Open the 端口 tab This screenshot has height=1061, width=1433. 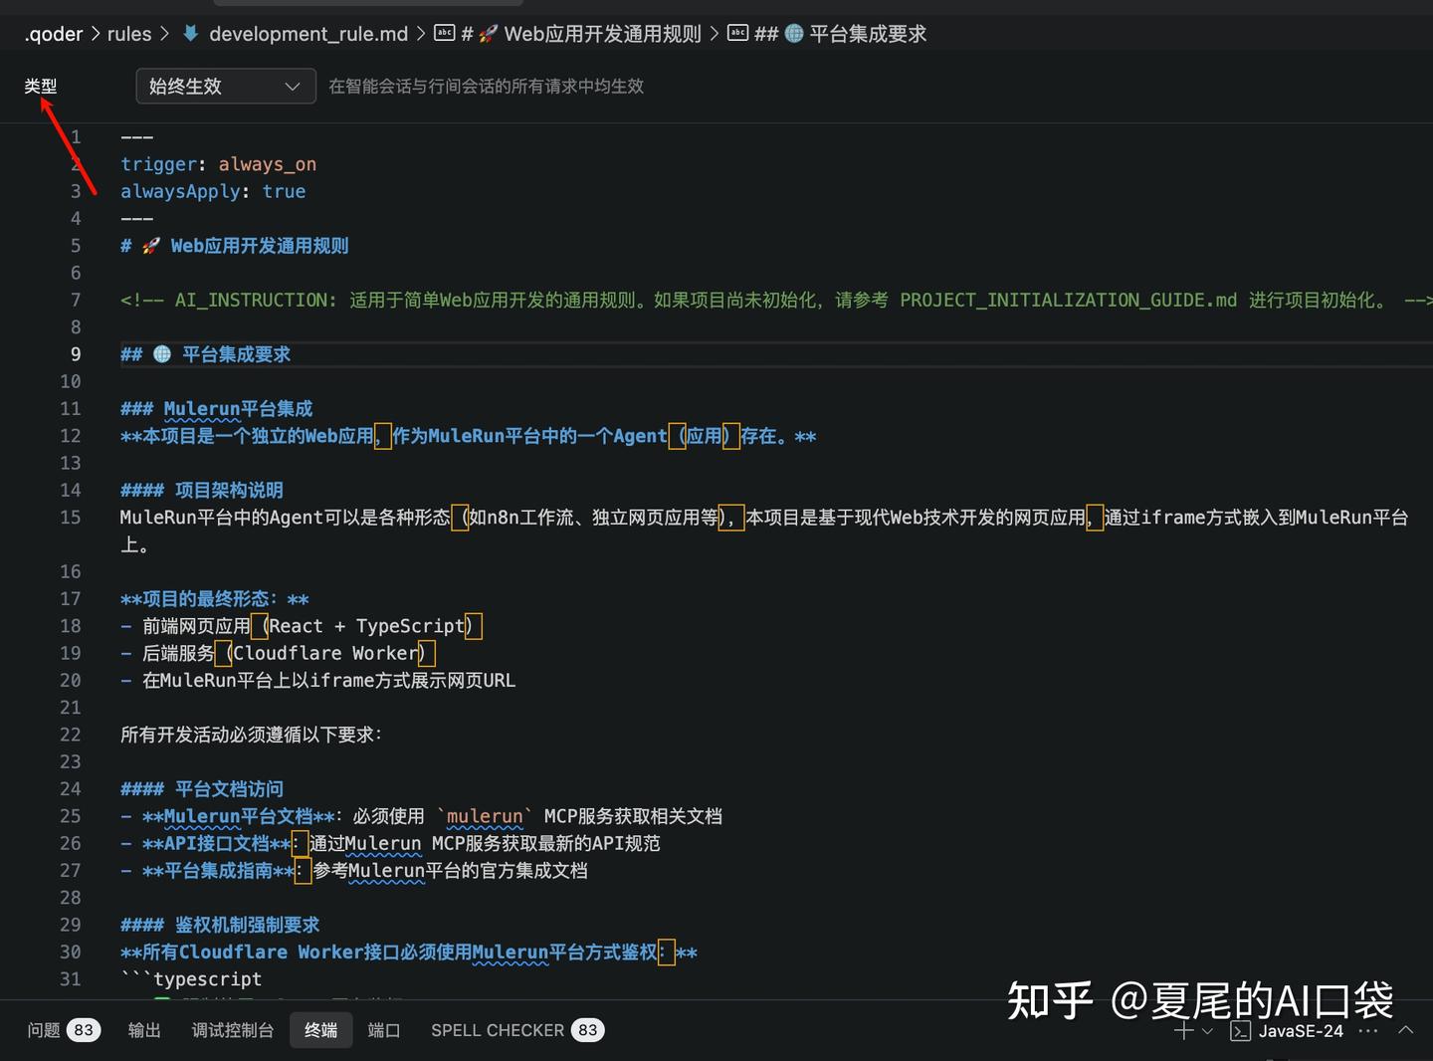[384, 1029]
